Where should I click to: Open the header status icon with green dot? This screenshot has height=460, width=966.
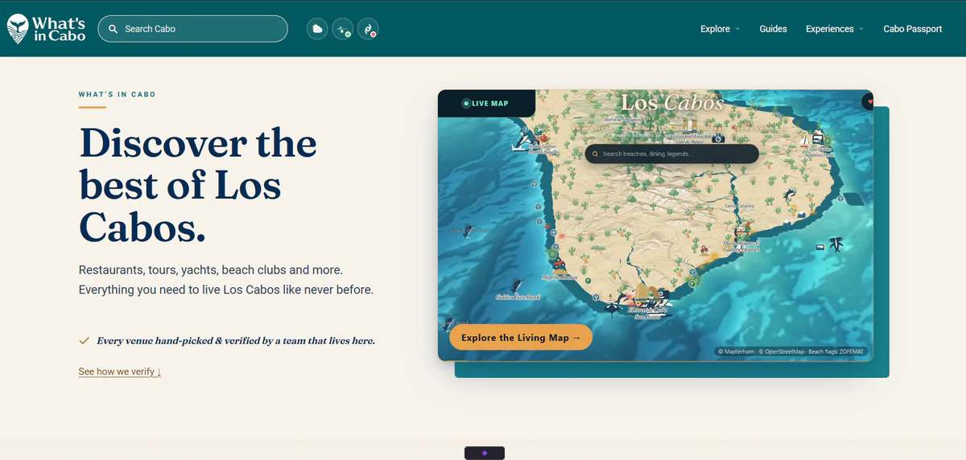click(342, 29)
